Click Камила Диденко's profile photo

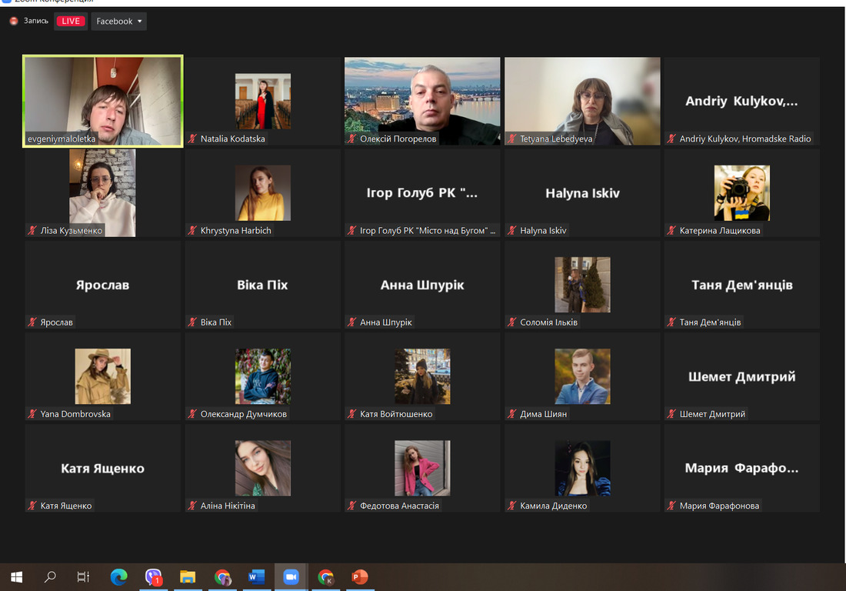click(x=582, y=468)
